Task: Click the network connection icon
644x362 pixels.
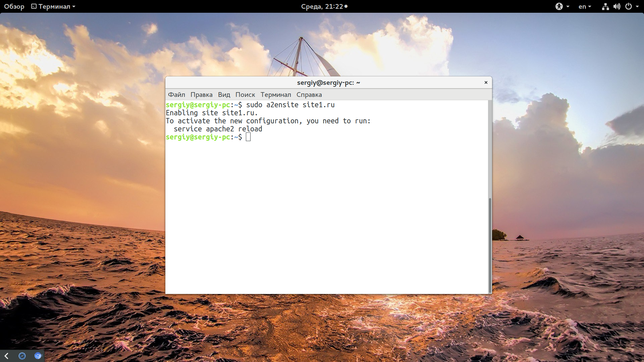Action: pyautogui.click(x=605, y=6)
